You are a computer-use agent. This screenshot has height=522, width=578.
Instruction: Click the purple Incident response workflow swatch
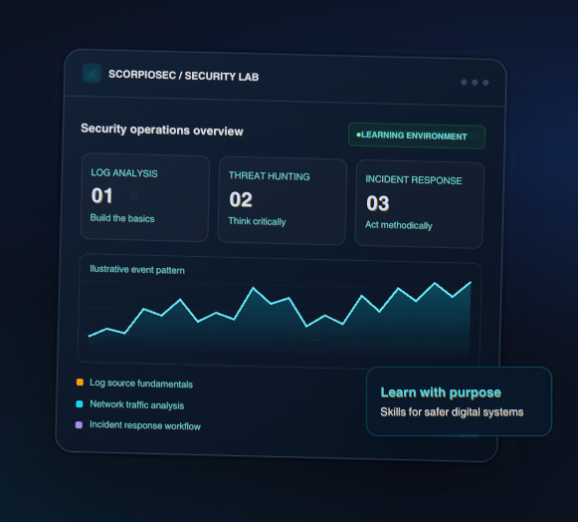[79, 425]
